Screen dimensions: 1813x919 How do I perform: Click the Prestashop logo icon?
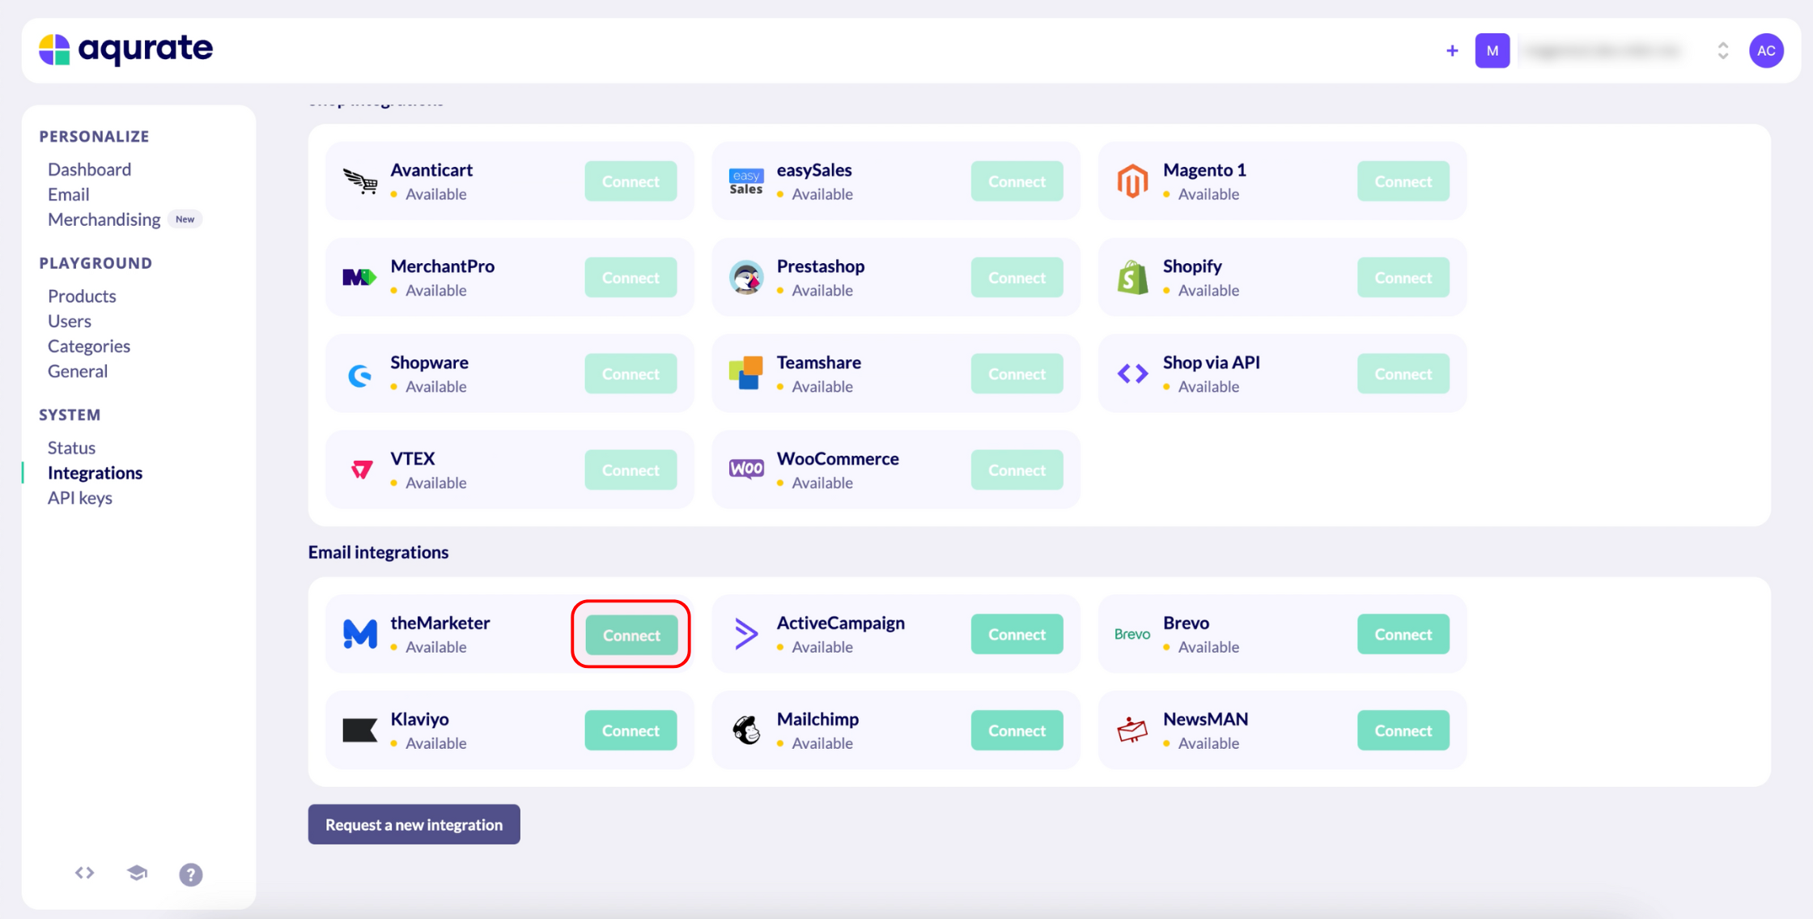click(746, 278)
